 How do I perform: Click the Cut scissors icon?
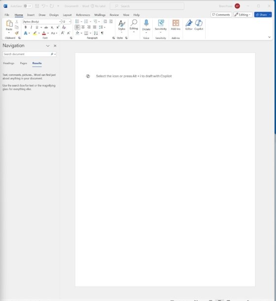[17, 22]
